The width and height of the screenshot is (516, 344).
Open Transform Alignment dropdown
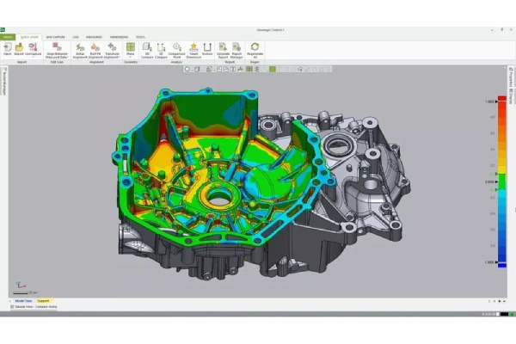pyautogui.click(x=112, y=56)
